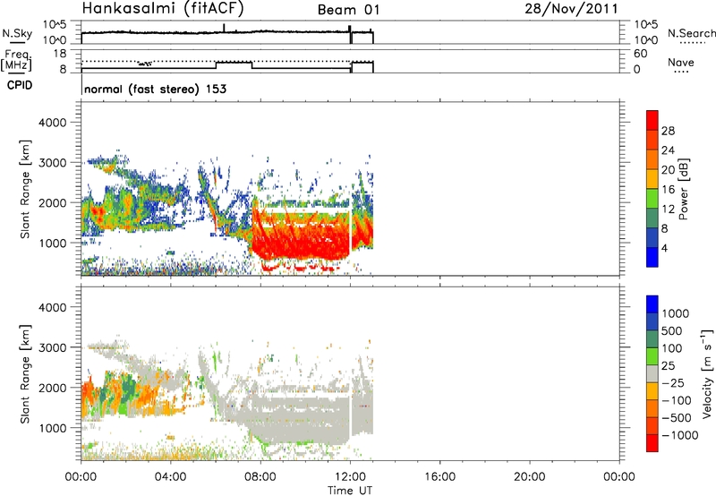Screen dimensions: 716x496
Task: Click the date '28/Nov/2011'
Action: [571, 9]
